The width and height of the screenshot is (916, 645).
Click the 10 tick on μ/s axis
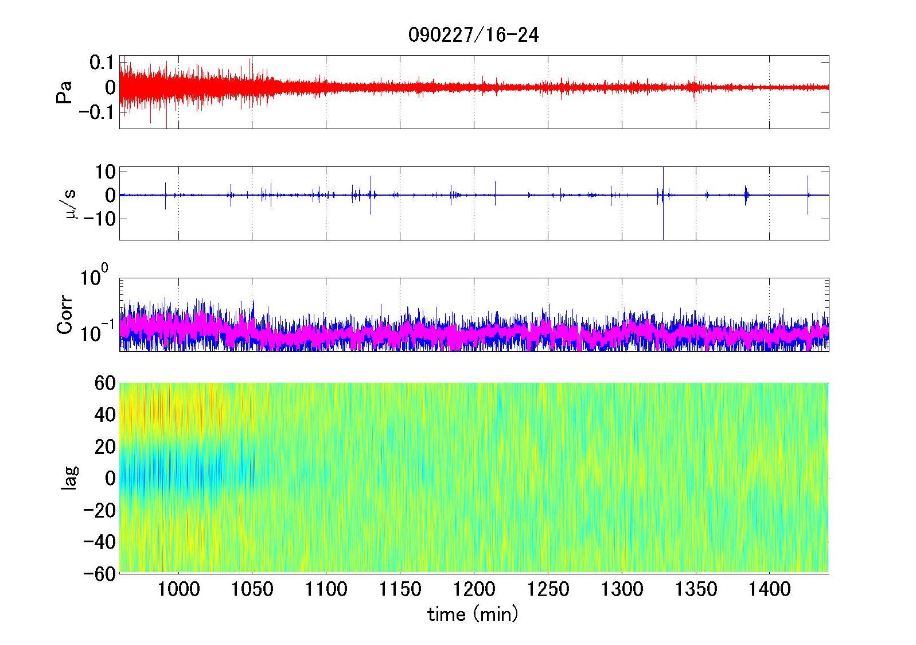106,172
